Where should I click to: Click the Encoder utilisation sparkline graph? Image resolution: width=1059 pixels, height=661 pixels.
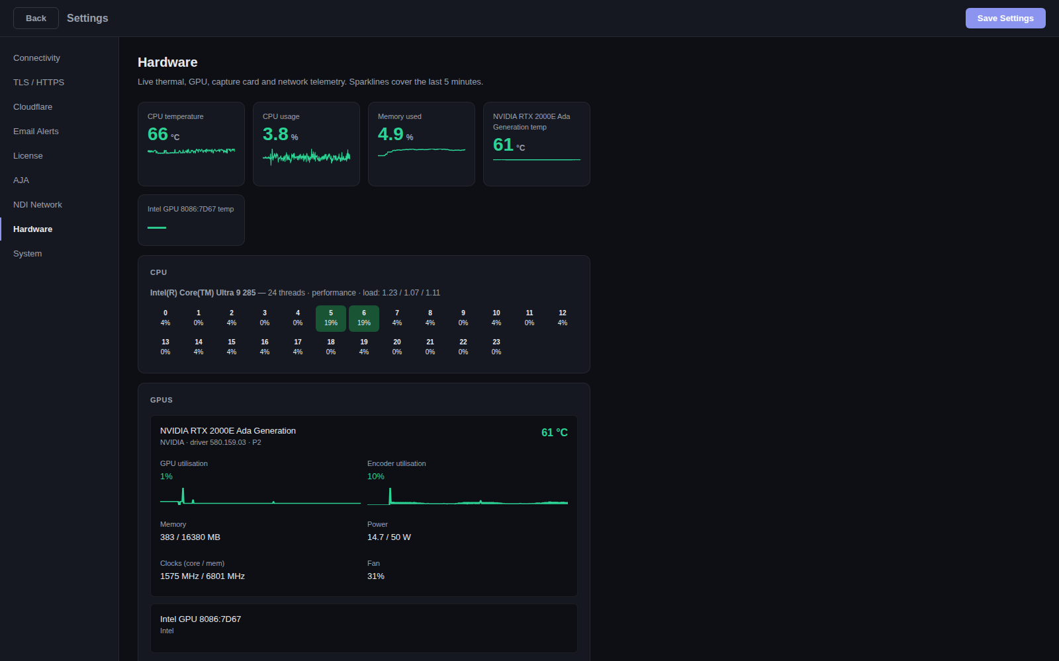[x=467, y=496]
